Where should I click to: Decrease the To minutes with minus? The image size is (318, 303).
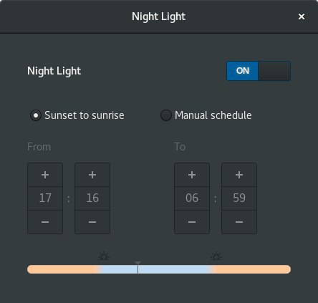click(239, 222)
